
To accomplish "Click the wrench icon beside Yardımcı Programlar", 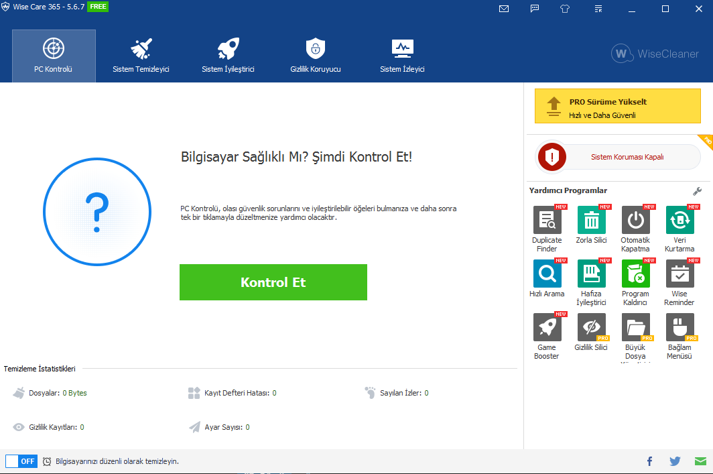I will [x=697, y=191].
